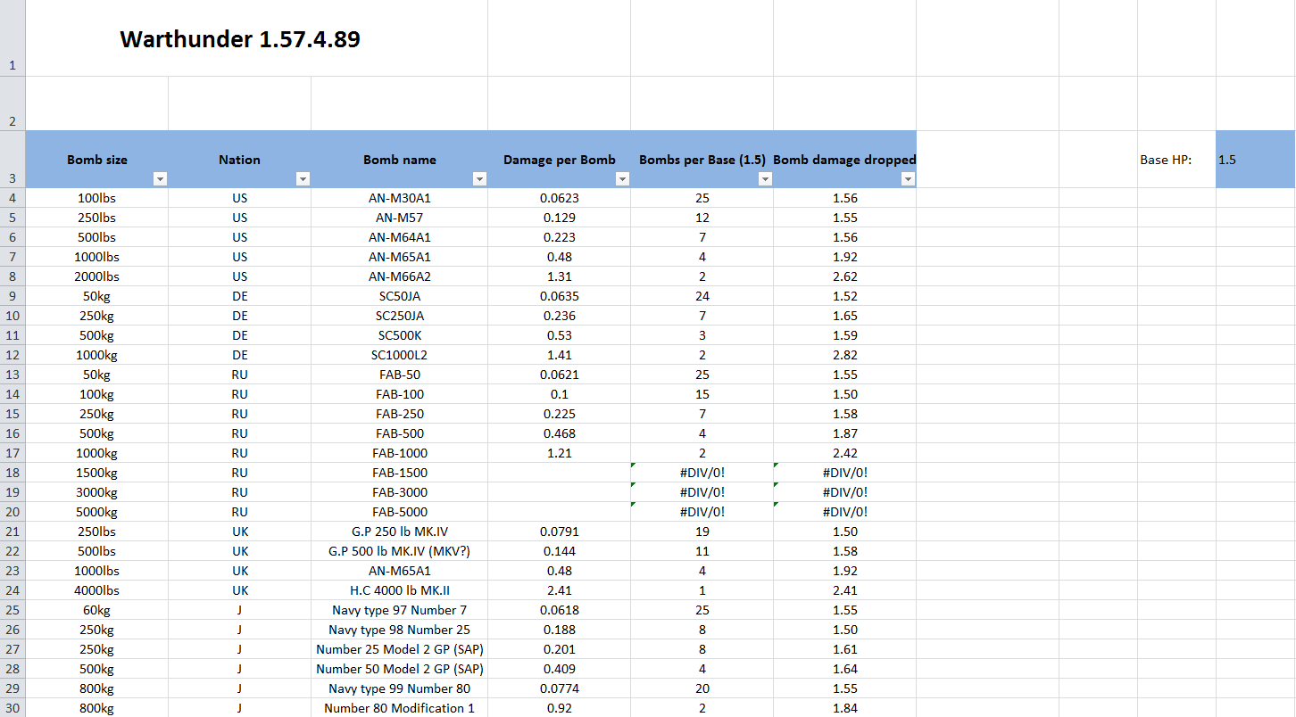
Task: Select the SC250JA bomb name cell
Action: coord(399,316)
